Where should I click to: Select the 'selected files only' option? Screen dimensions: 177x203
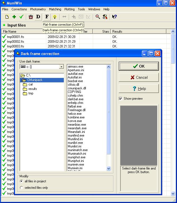tap(22, 188)
